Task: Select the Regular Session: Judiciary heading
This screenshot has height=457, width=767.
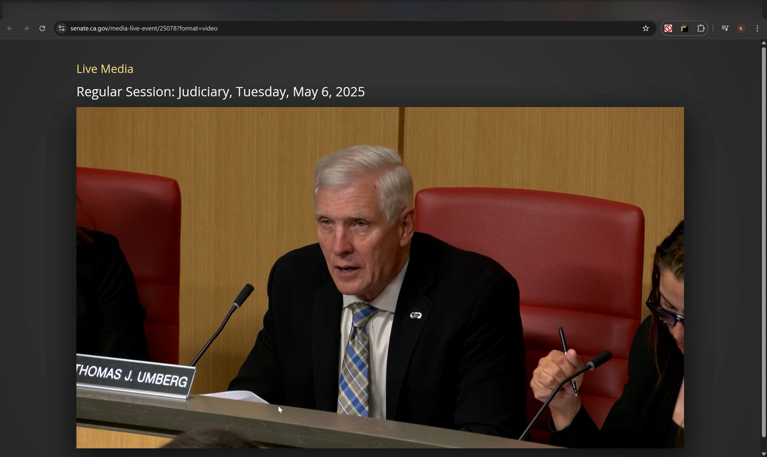Action: tap(220, 92)
